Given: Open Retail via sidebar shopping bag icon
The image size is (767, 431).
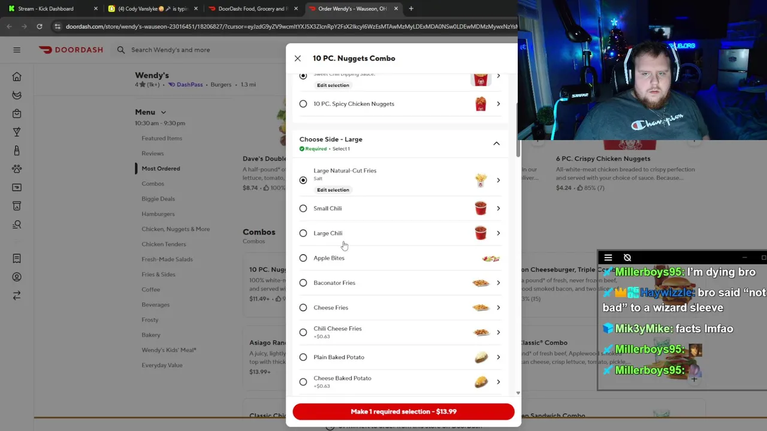Looking at the screenshot, I should (17, 114).
